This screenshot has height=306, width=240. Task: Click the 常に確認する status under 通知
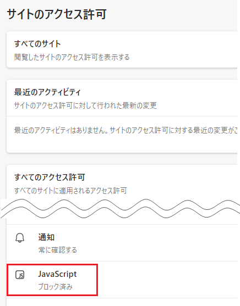(57, 250)
